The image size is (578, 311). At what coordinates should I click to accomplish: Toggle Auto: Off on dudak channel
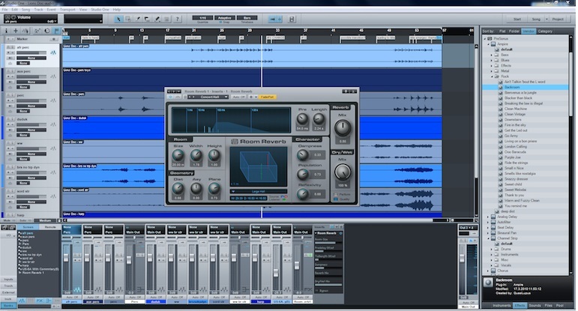pyautogui.click(x=156, y=297)
